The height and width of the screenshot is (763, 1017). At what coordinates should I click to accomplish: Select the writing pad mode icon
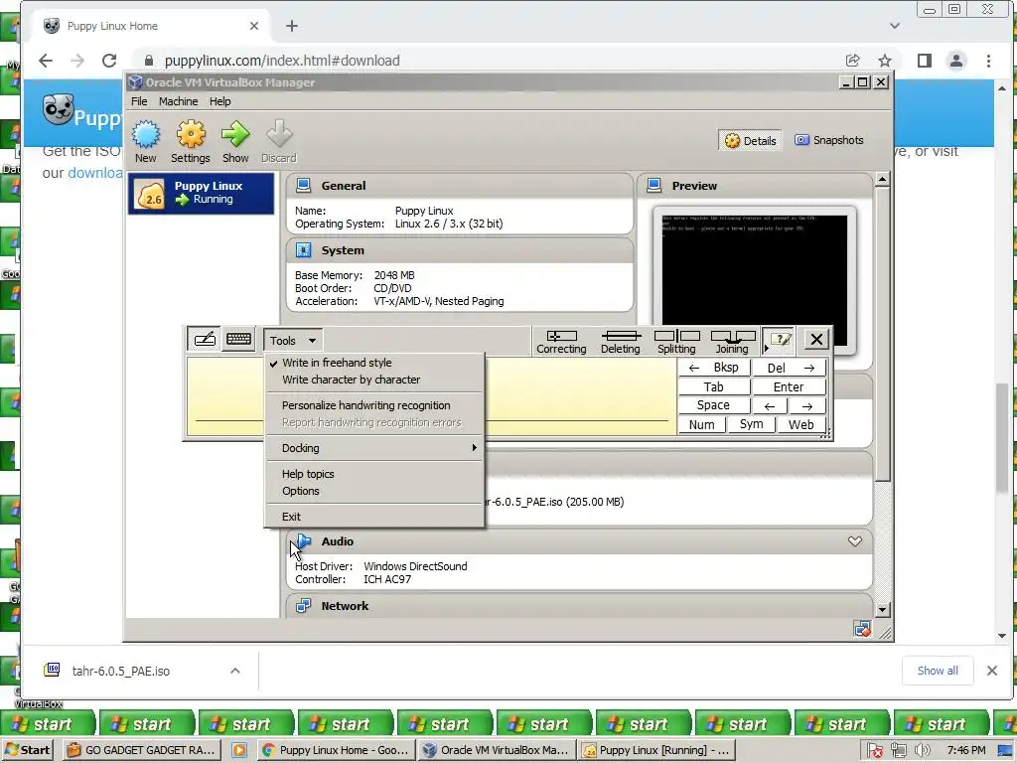point(205,340)
